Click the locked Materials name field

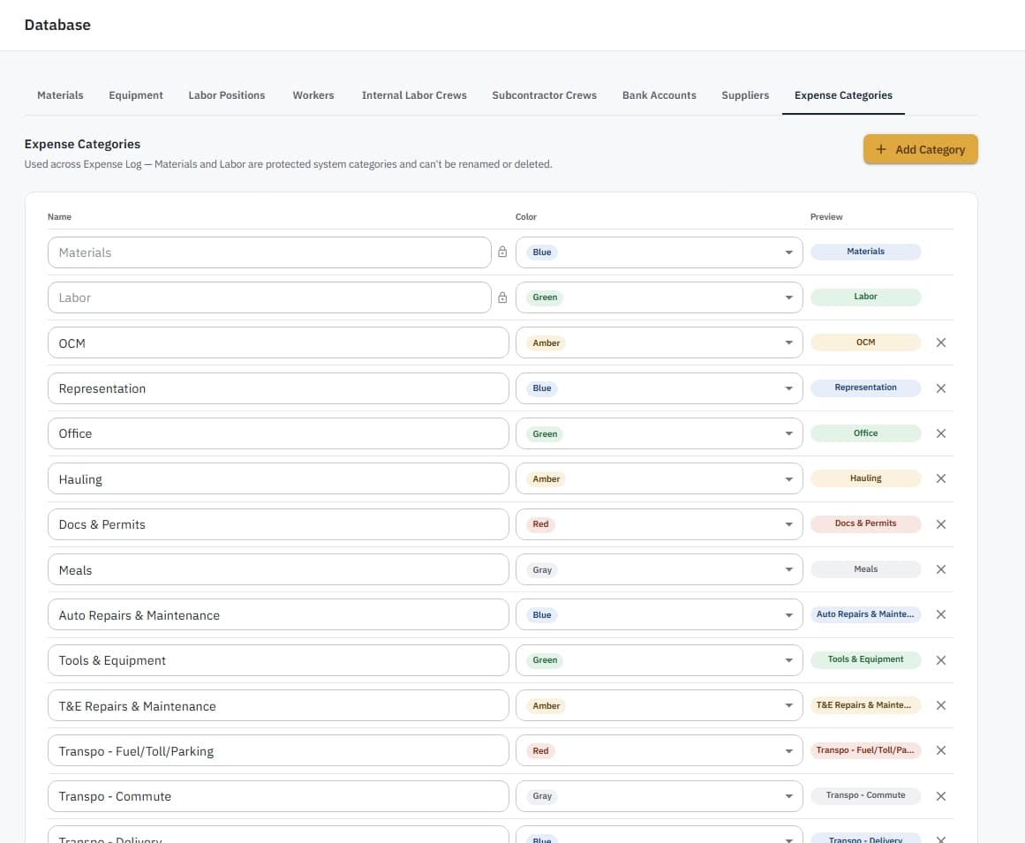click(x=269, y=252)
